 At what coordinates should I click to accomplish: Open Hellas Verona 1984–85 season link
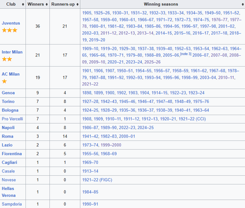coord(90,192)
